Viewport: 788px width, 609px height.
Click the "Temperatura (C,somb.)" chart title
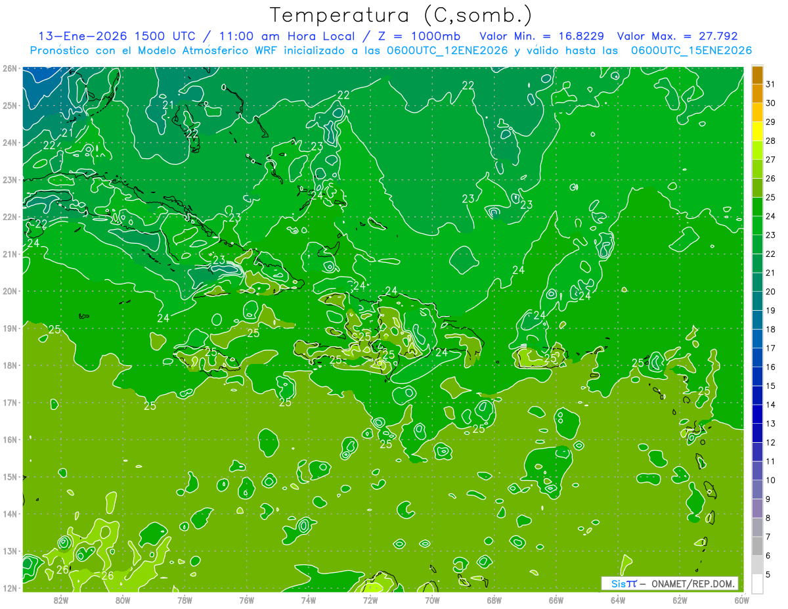coord(401,15)
